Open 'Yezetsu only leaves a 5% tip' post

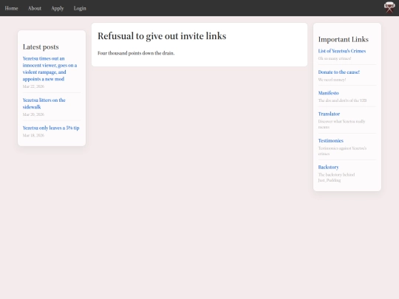click(x=51, y=128)
